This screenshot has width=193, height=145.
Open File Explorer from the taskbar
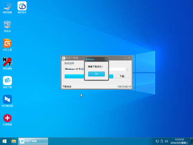[x=14, y=141]
